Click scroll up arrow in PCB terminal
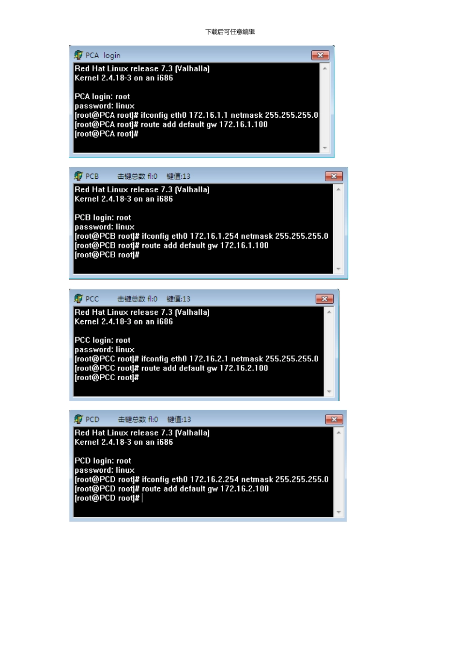Screen dimensions: 460x651 (x=338, y=189)
